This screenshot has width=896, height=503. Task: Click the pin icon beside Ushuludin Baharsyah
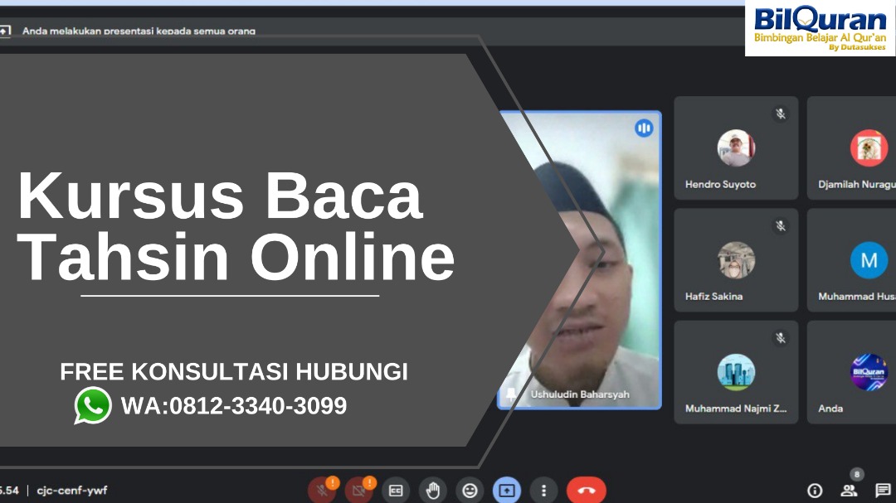[x=512, y=394]
